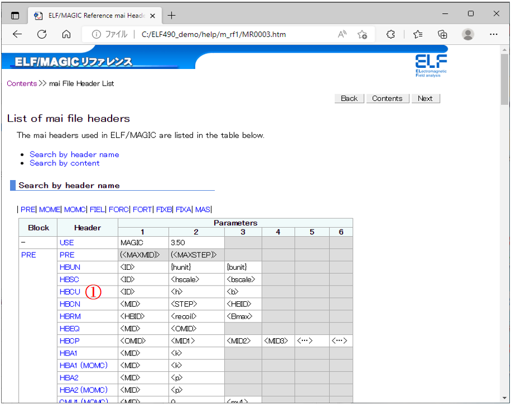Go to the browser home page

(67, 34)
